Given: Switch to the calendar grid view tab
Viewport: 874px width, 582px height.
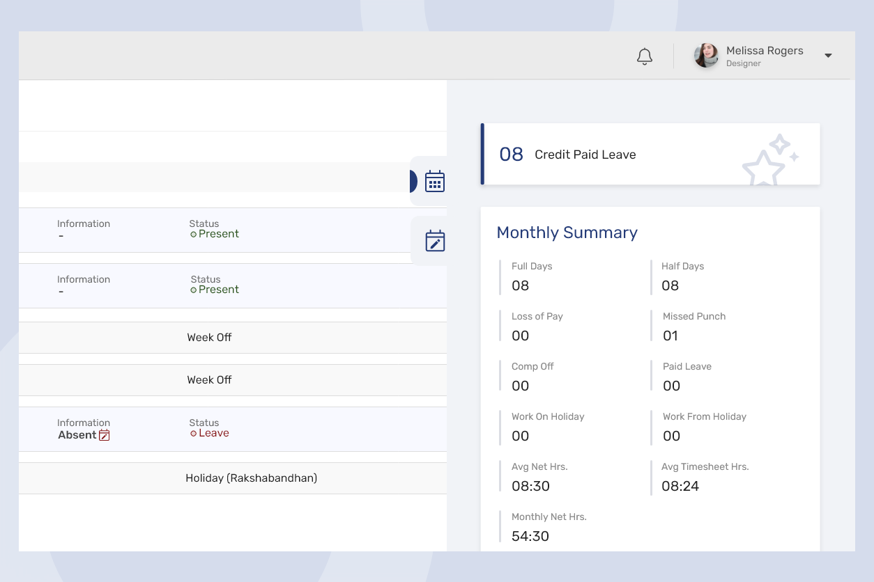Looking at the screenshot, I should [434, 181].
